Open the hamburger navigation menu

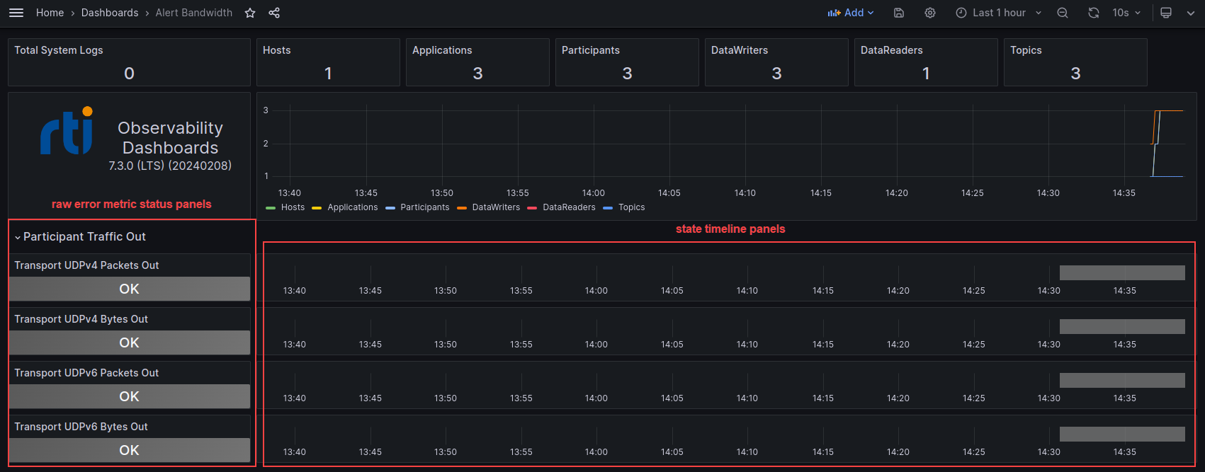coord(16,13)
